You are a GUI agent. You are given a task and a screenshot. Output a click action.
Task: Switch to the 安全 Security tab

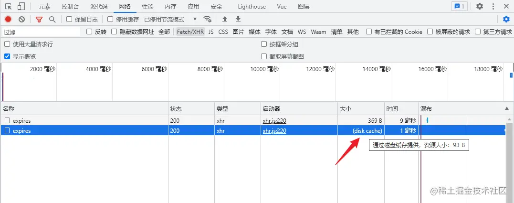(x=216, y=7)
